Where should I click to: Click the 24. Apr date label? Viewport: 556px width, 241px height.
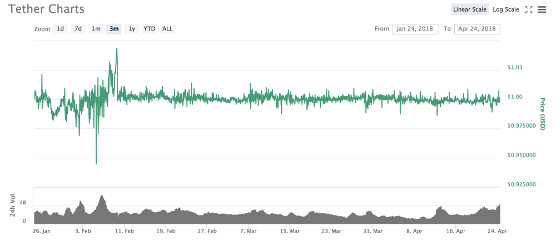[x=497, y=232]
